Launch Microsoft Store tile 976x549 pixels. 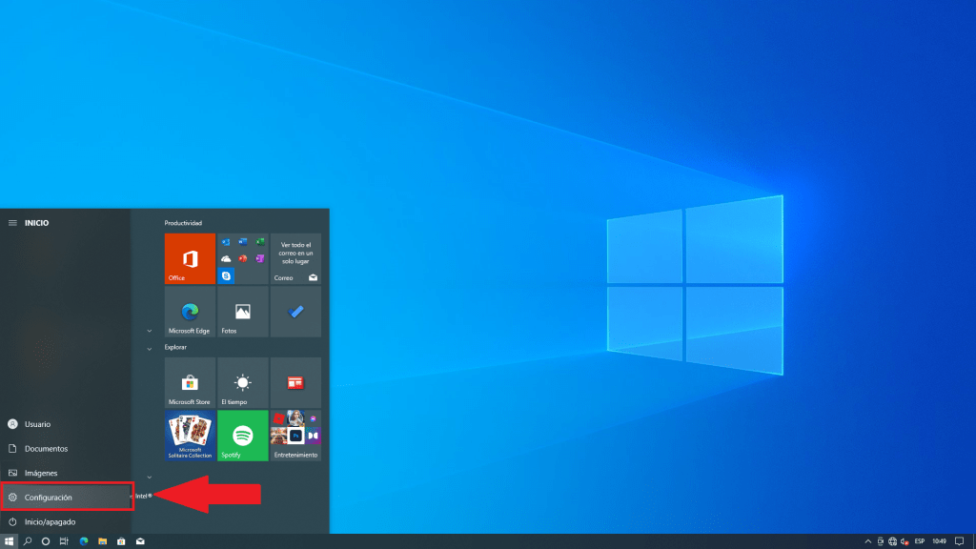click(x=190, y=382)
